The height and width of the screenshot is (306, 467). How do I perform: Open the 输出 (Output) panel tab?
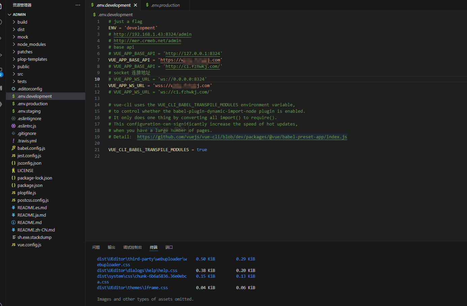pos(112,247)
